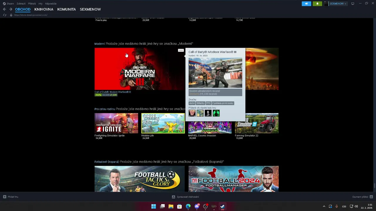The height and width of the screenshot is (211, 376).
Task: Open Microsoft Store from the taskbar
Action: (x=179, y=206)
